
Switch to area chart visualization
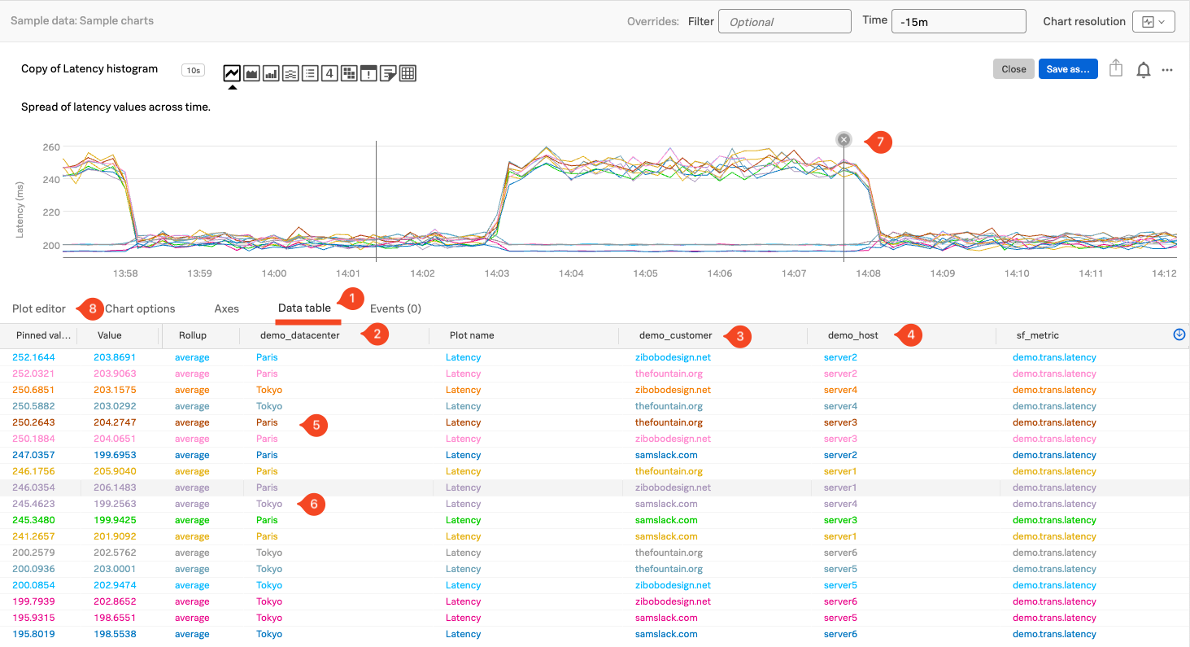pyautogui.click(x=251, y=73)
